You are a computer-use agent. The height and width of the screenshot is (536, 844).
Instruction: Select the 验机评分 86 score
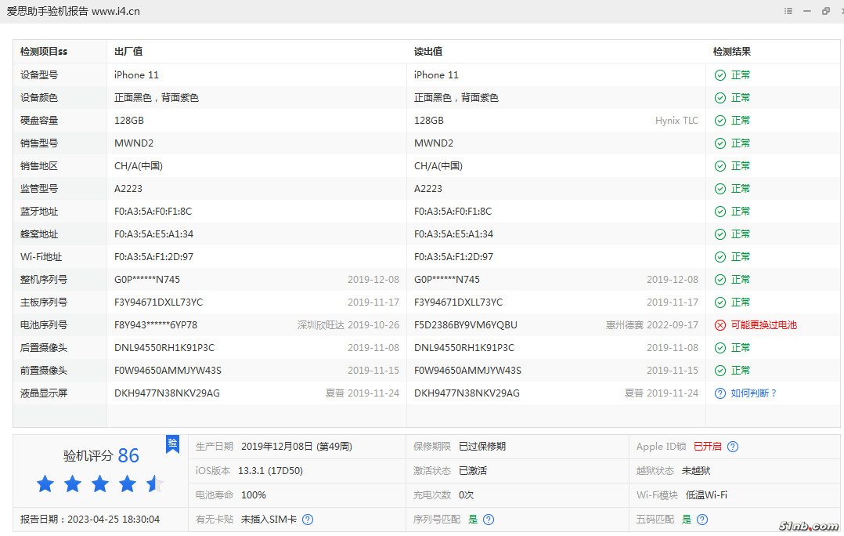coord(101,456)
